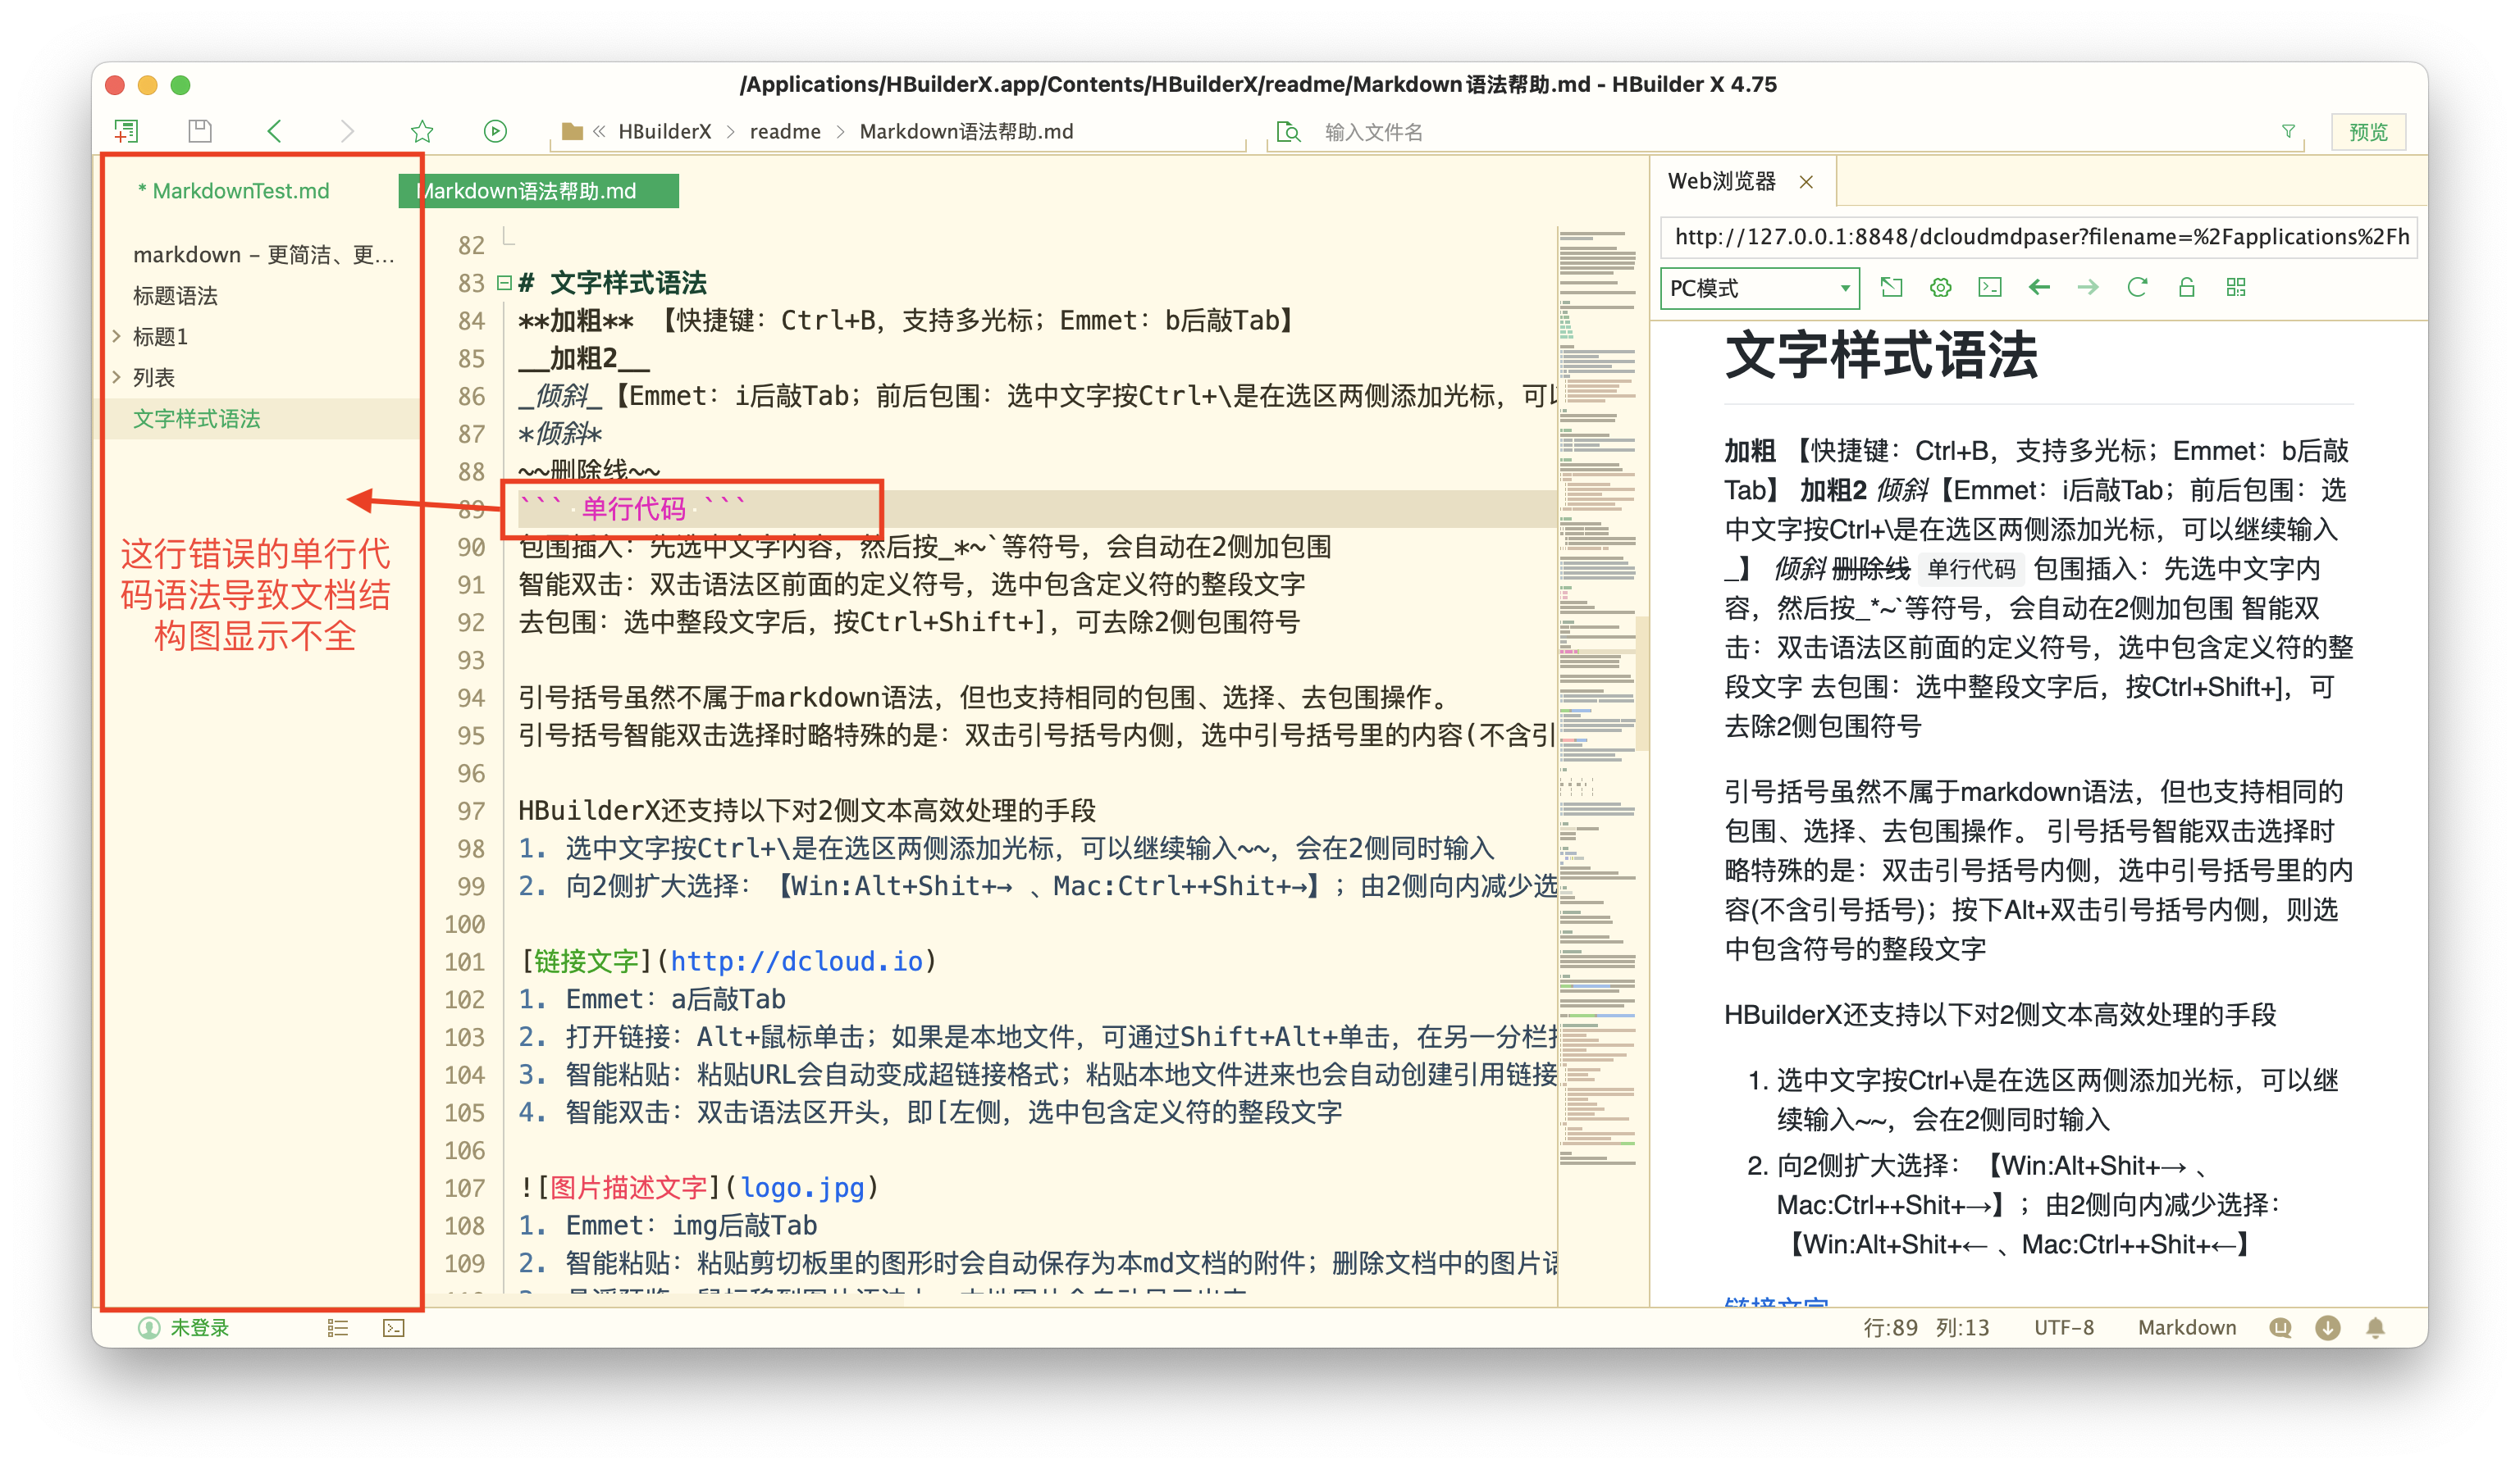Click the 图片描述文字 text on line 107

coord(628,1187)
